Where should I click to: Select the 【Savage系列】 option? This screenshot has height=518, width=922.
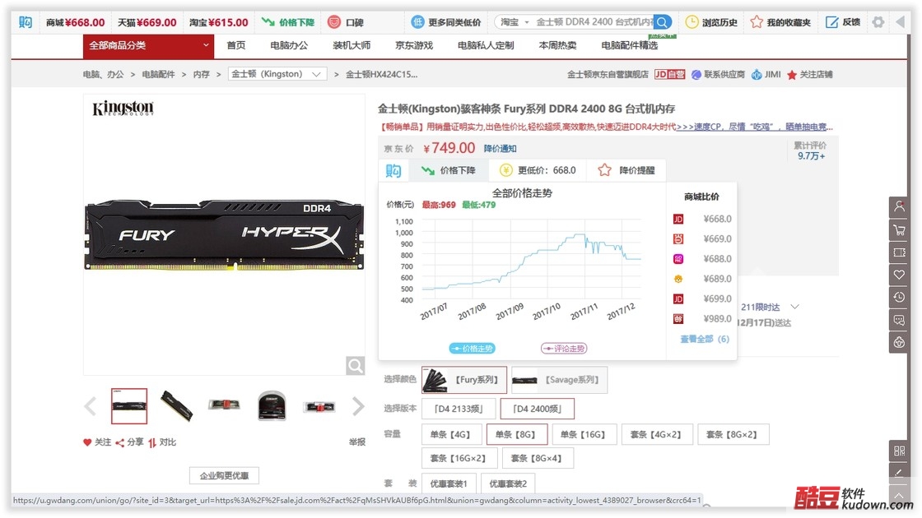[559, 380]
